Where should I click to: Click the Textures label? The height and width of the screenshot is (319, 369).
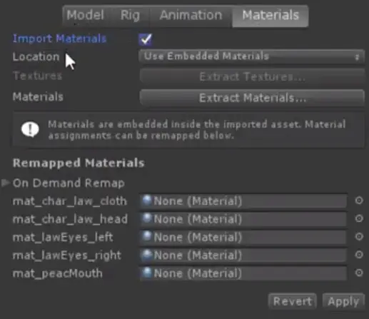pyautogui.click(x=37, y=76)
